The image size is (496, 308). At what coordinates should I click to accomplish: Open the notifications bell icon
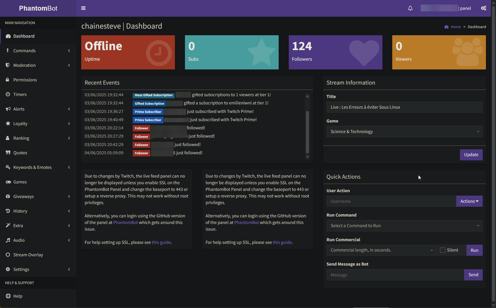coord(410,8)
